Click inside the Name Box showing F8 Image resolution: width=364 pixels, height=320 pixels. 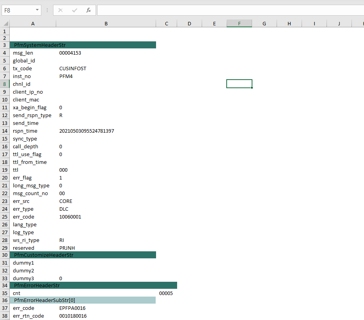click(x=18, y=10)
